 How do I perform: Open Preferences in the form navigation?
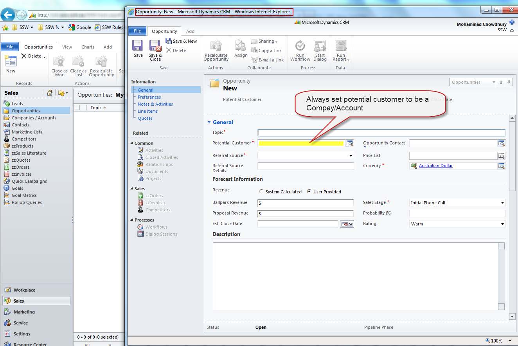tap(149, 97)
